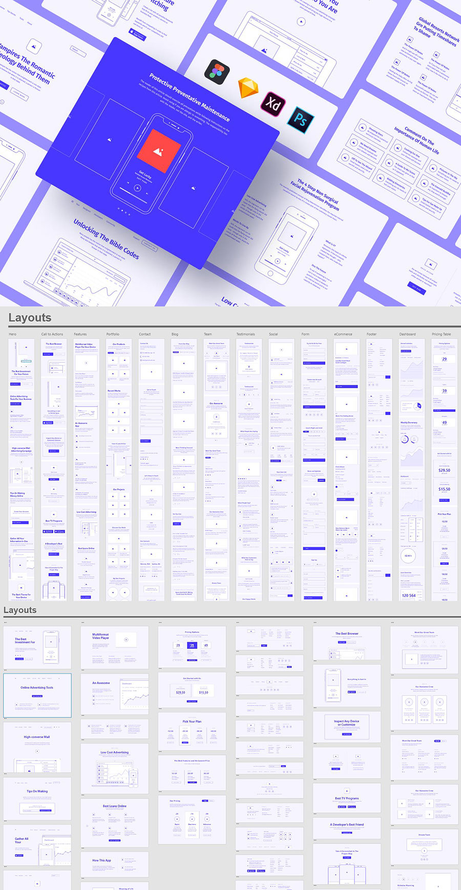
Task: Click the $15.50 price in Pricing Table column
Action: (x=444, y=489)
